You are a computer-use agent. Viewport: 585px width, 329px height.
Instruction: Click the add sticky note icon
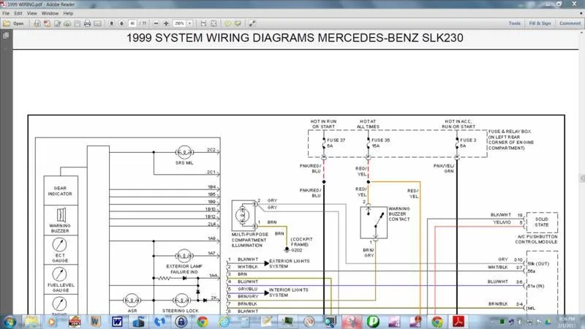(x=228, y=23)
